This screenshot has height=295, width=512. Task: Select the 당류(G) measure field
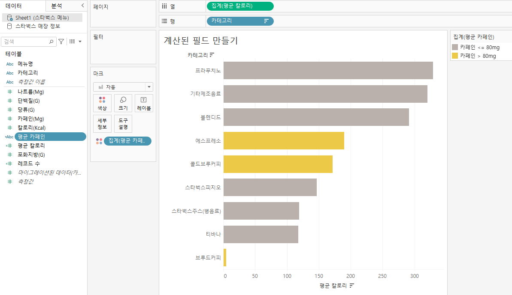tap(26, 110)
